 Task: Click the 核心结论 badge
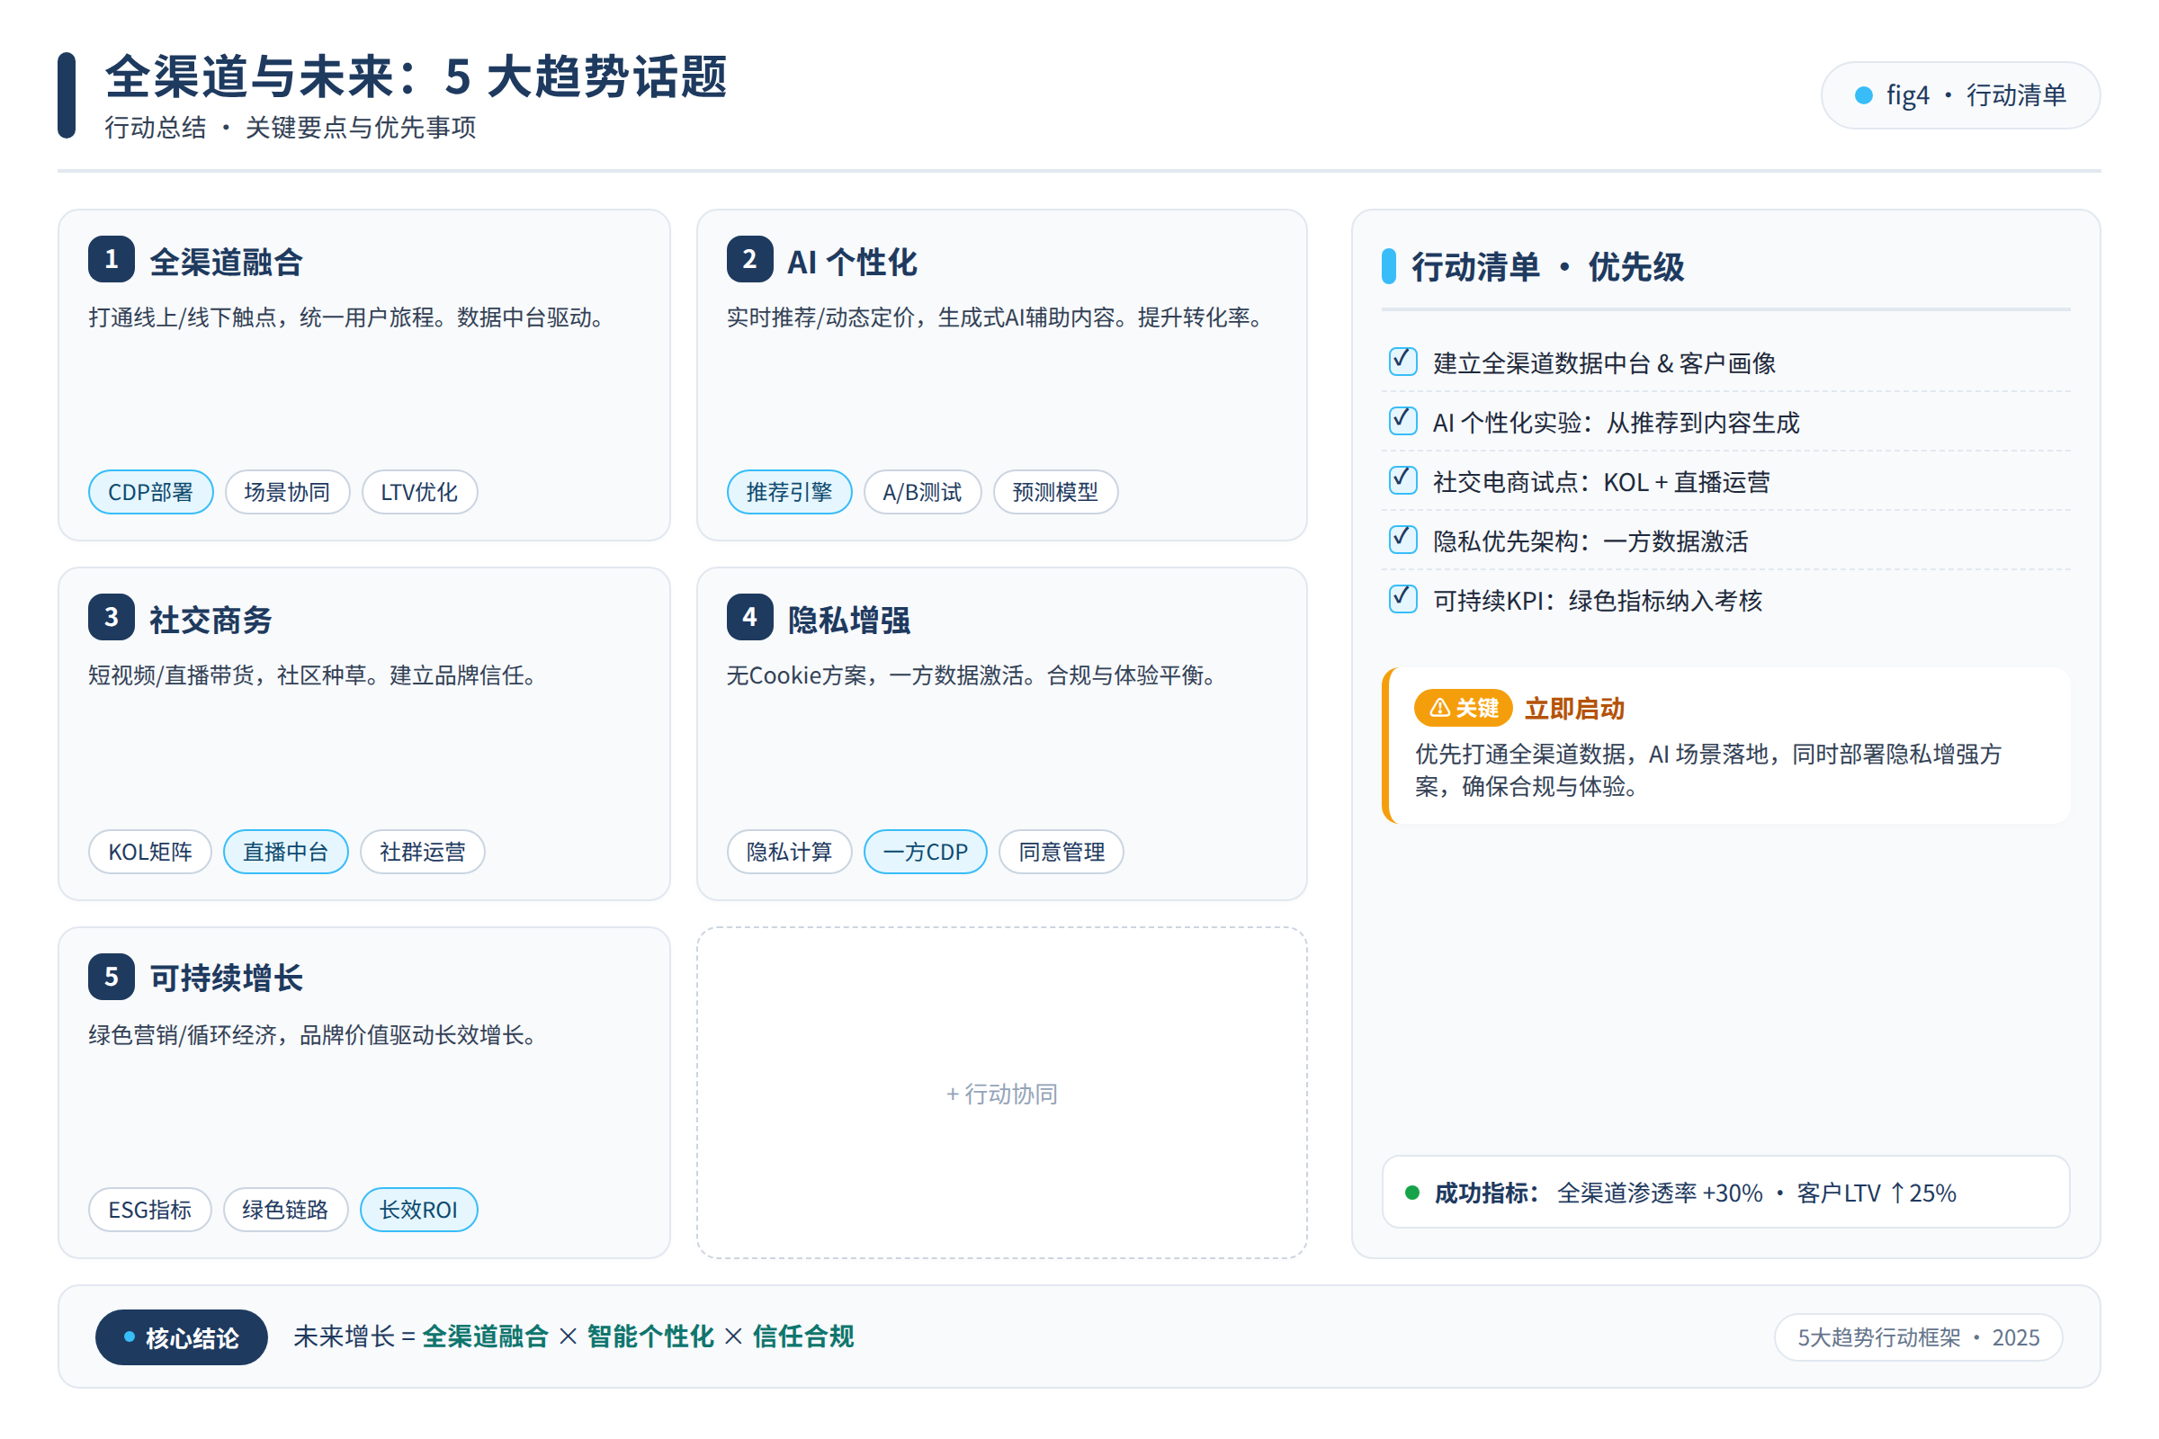(x=182, y=1337)
